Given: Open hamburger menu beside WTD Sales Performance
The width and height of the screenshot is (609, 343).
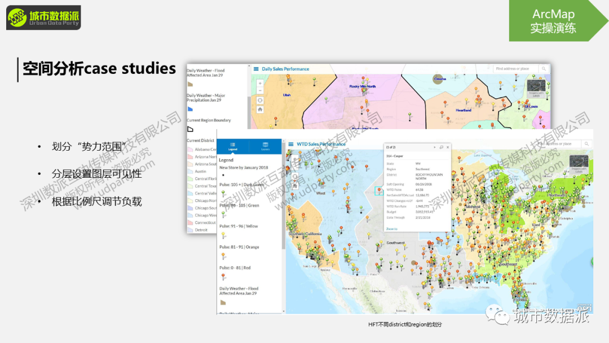Looking at the screenshot, I should [x=290, y=144].
